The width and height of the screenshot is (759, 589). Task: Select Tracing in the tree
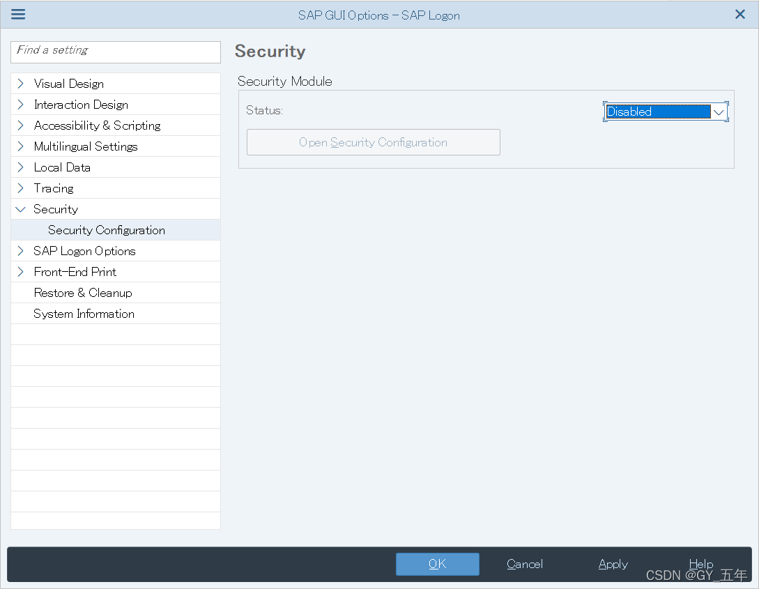click(54, 188)
